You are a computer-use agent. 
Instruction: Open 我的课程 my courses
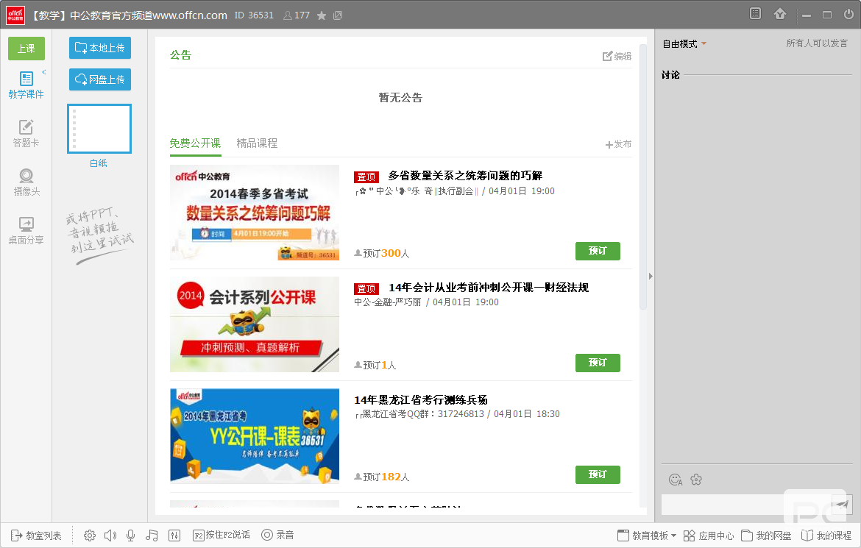pos(826,535)
